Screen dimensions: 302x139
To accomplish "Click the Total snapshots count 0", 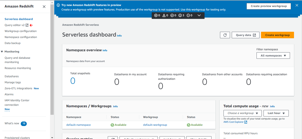I will (x=73, y=81).
